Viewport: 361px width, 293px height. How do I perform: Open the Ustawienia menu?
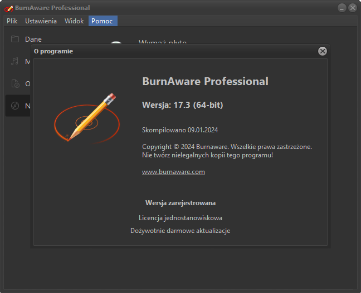[x=41, y=21]
